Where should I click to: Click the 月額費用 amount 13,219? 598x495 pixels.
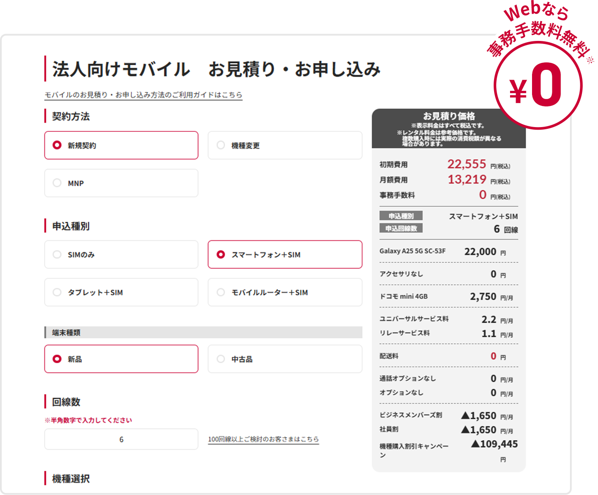467,179
